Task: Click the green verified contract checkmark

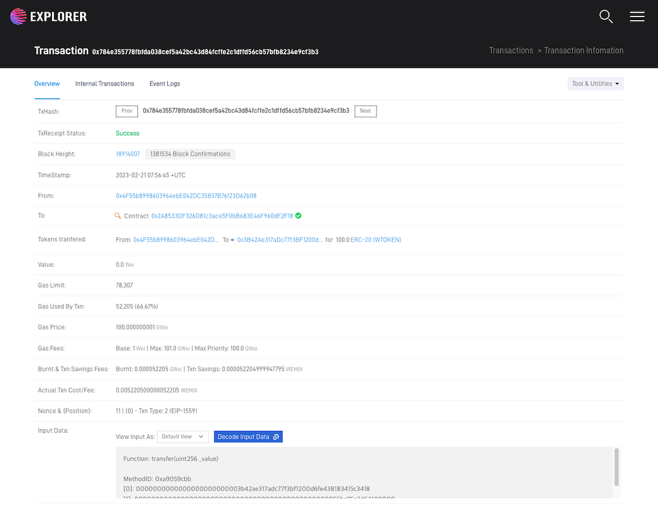Action: tap(298, 216)
